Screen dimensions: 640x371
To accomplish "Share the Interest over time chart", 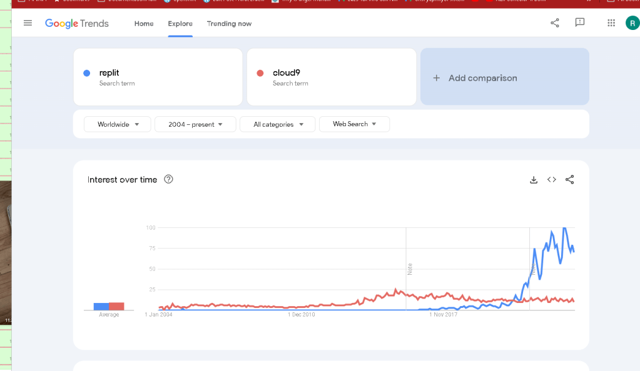I will (x=569, y=179).
